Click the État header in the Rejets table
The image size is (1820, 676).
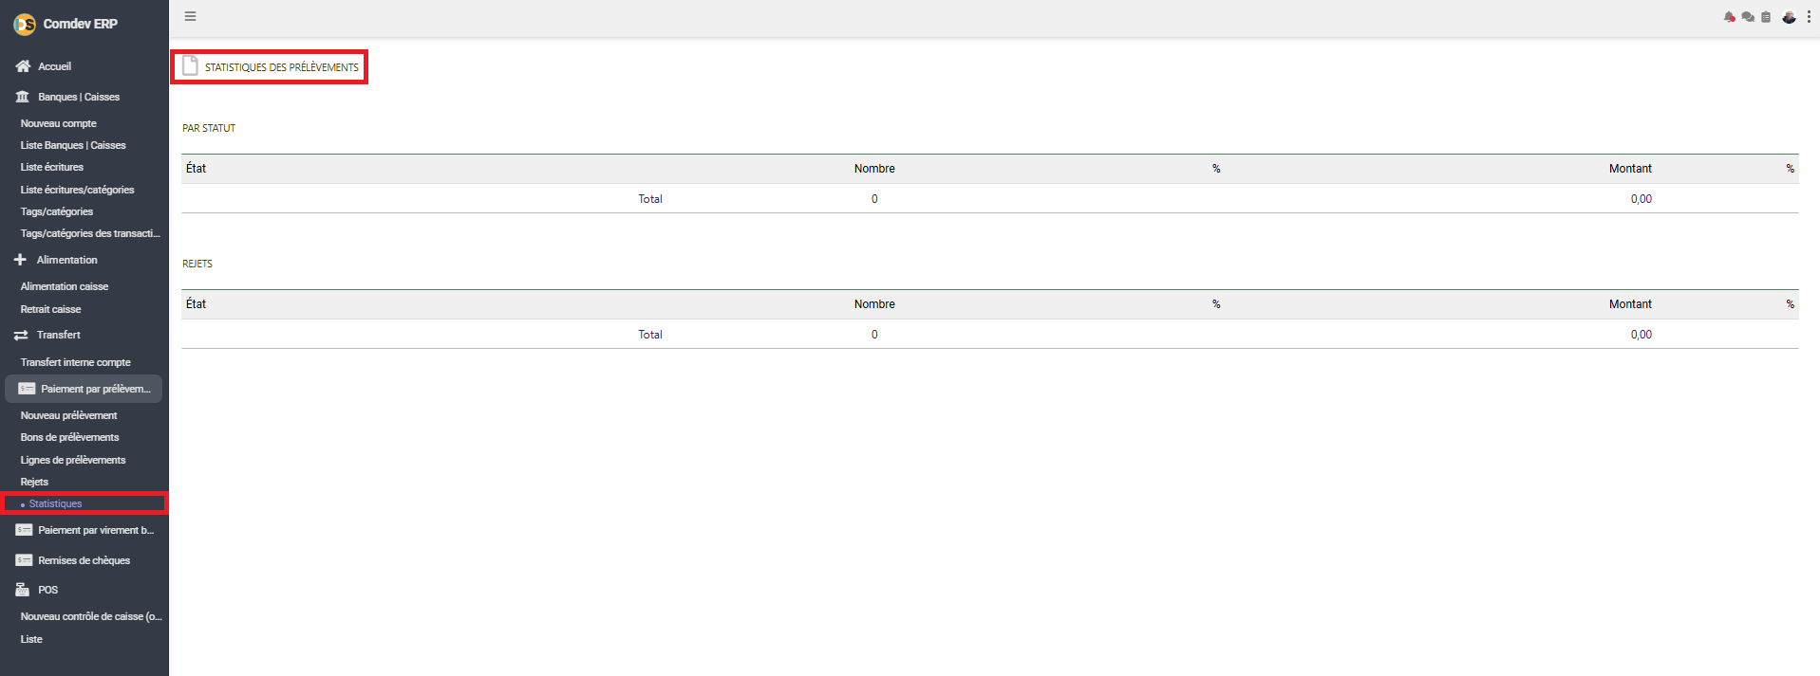(x=197, y=304)
